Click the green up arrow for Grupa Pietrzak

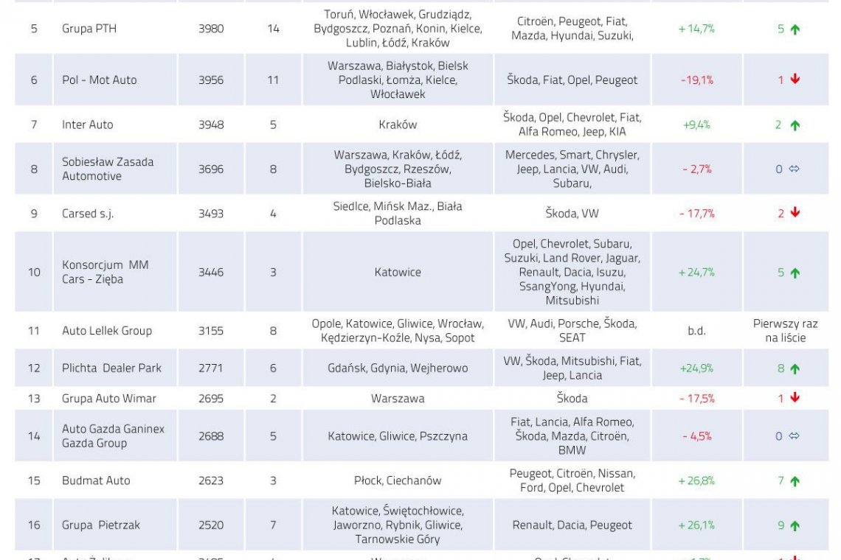click(x=795, y=525)
